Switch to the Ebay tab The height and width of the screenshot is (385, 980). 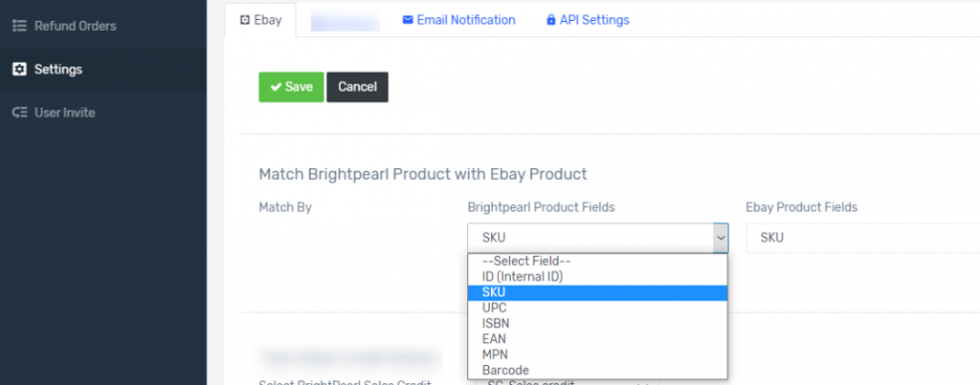[260, 20]
